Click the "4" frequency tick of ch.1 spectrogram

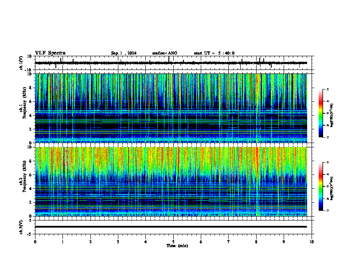[x=31, y=116]
